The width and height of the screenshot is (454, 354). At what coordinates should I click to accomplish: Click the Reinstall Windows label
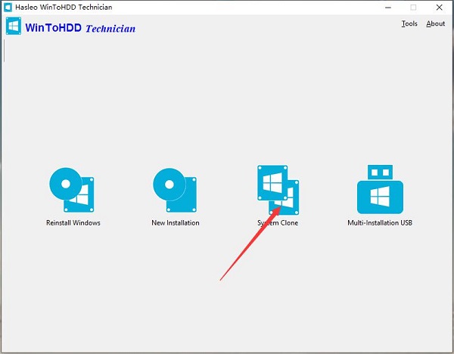click(73, 223)
